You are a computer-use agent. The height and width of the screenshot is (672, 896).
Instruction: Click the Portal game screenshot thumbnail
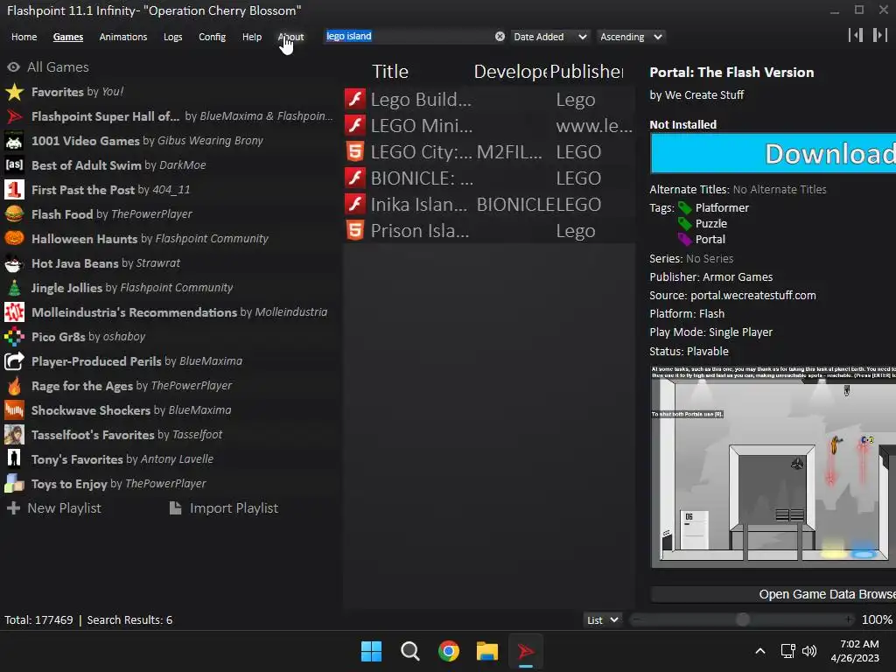click(773, 467)
